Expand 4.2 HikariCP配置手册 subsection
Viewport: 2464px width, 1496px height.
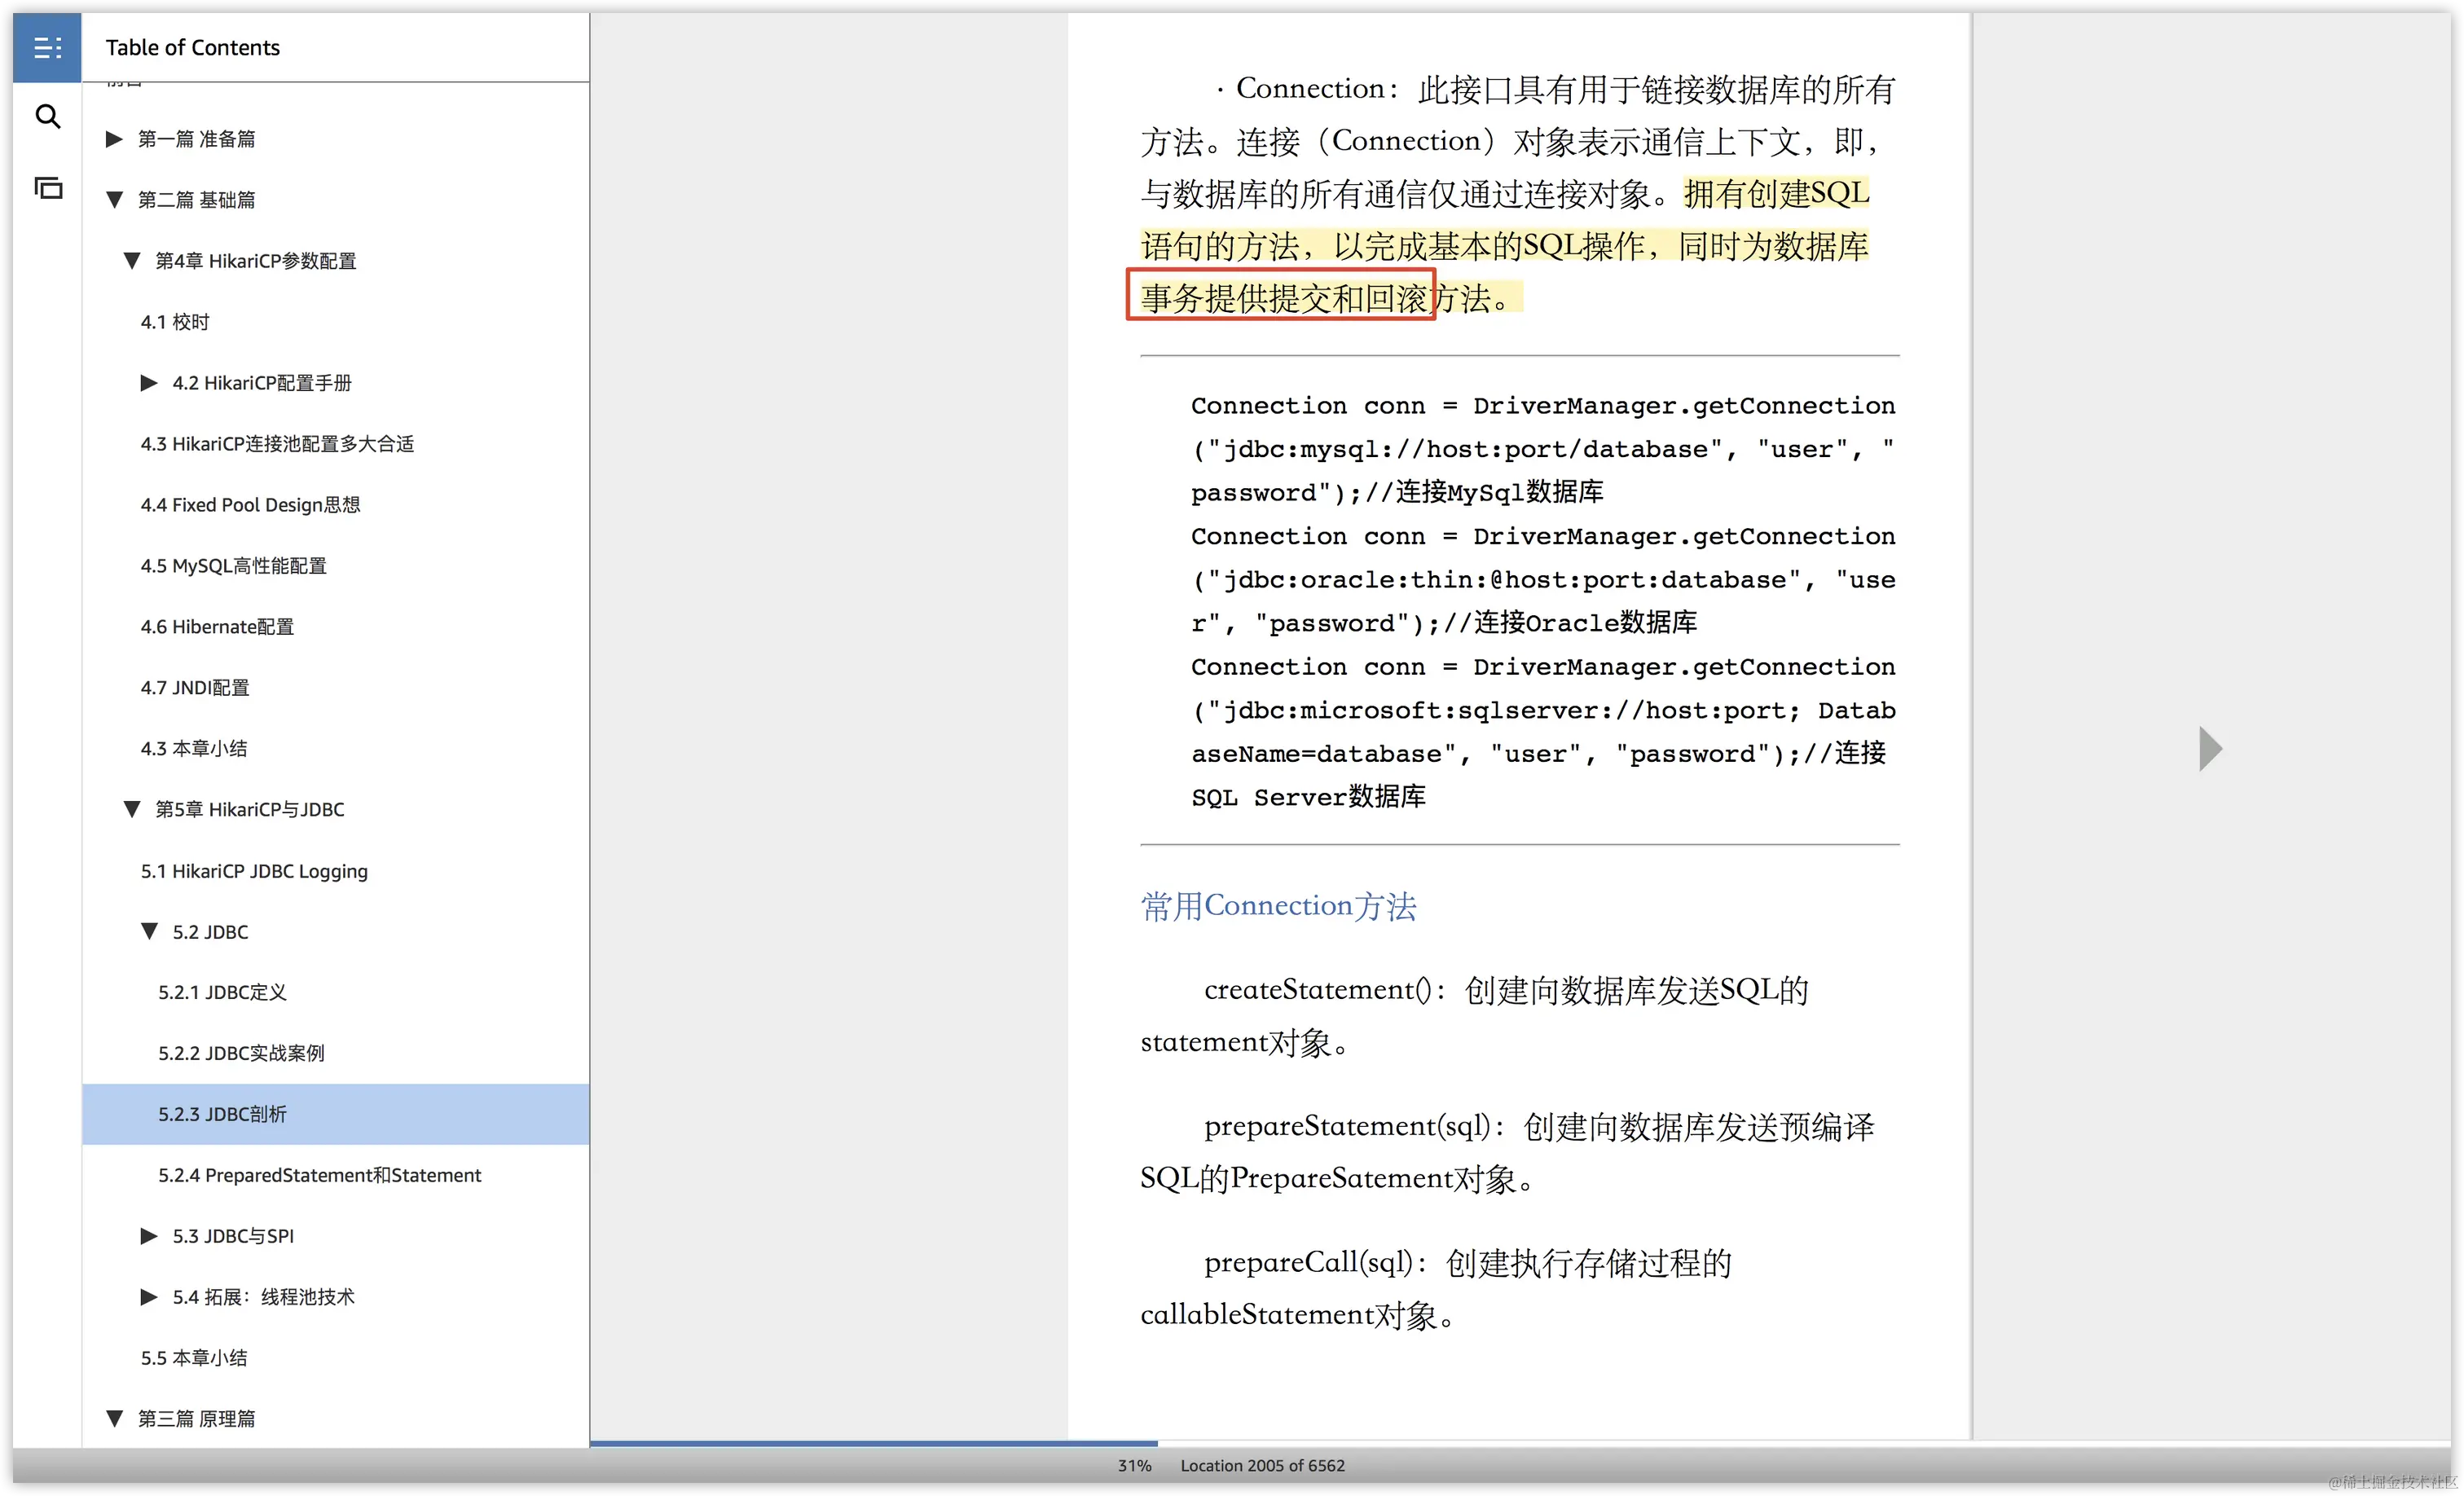tap(149, 383)
